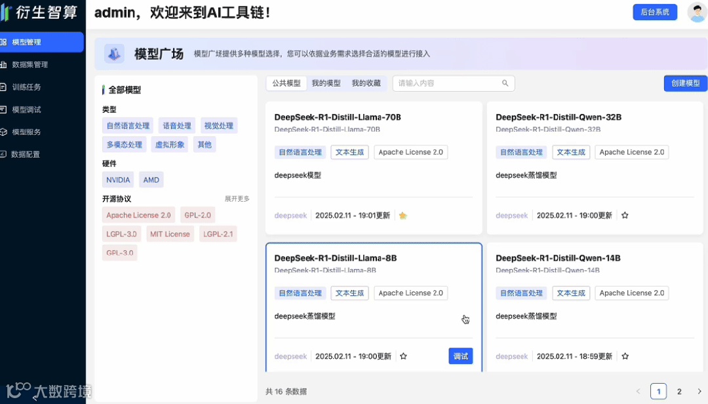Click the 训练任务 sidebar icon

pyautogui.click(x=3, y=87)
